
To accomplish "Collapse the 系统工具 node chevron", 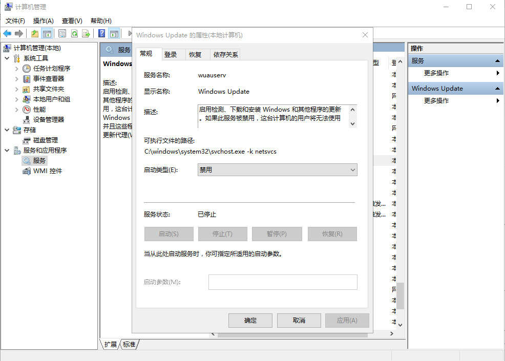I will (7, 58).
